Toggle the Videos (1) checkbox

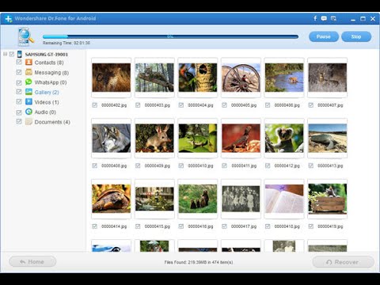[x=19, y=101]
